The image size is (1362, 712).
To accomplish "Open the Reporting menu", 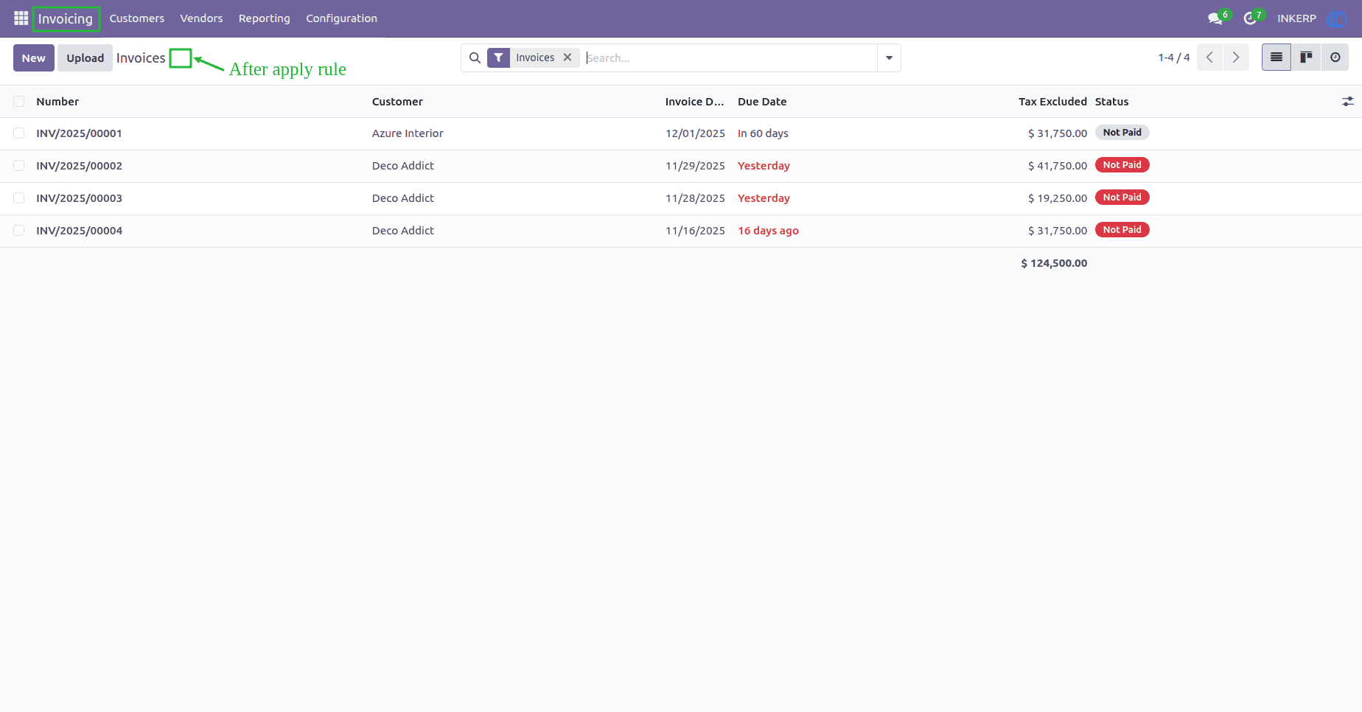I will click(x=265, y=18).
